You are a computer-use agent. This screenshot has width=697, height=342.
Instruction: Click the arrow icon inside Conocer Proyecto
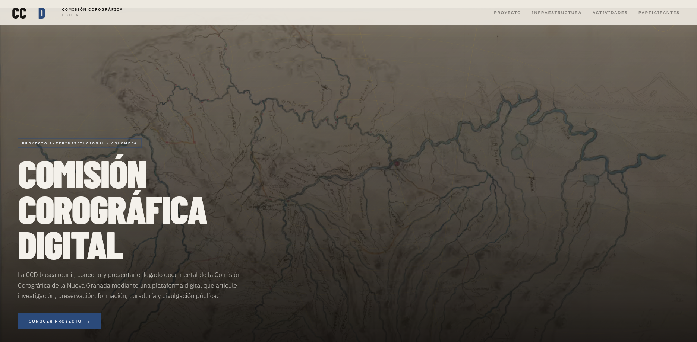(87, 322)
